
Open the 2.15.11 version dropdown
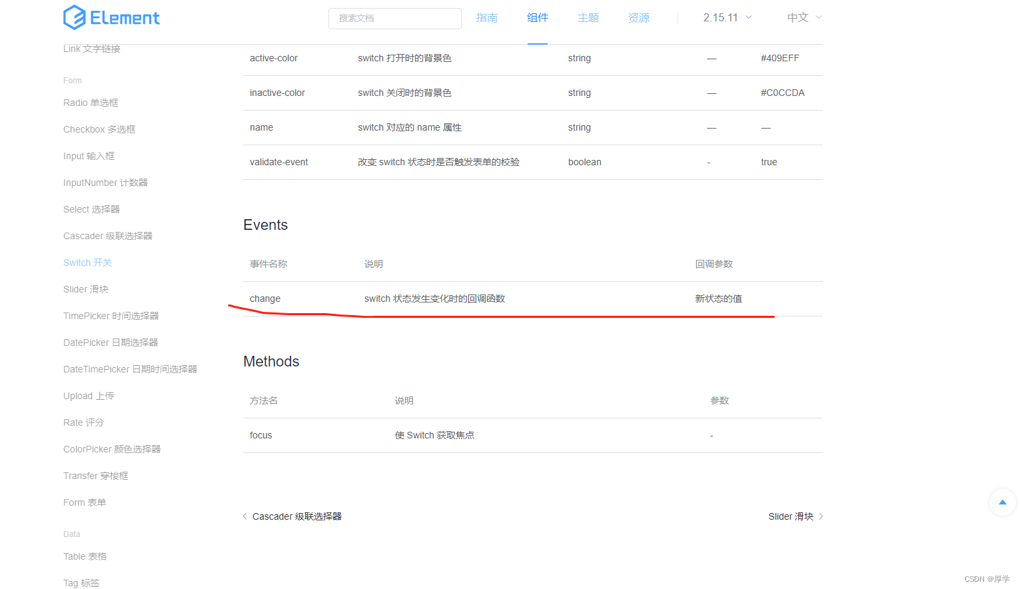pyautogui.click(x=728, y=17)
